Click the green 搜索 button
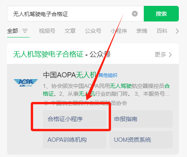187x157 pixels. [161, 14]
